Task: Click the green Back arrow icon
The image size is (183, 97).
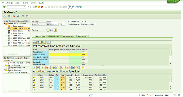Action: pyautogui.click(x=36, y=7)
